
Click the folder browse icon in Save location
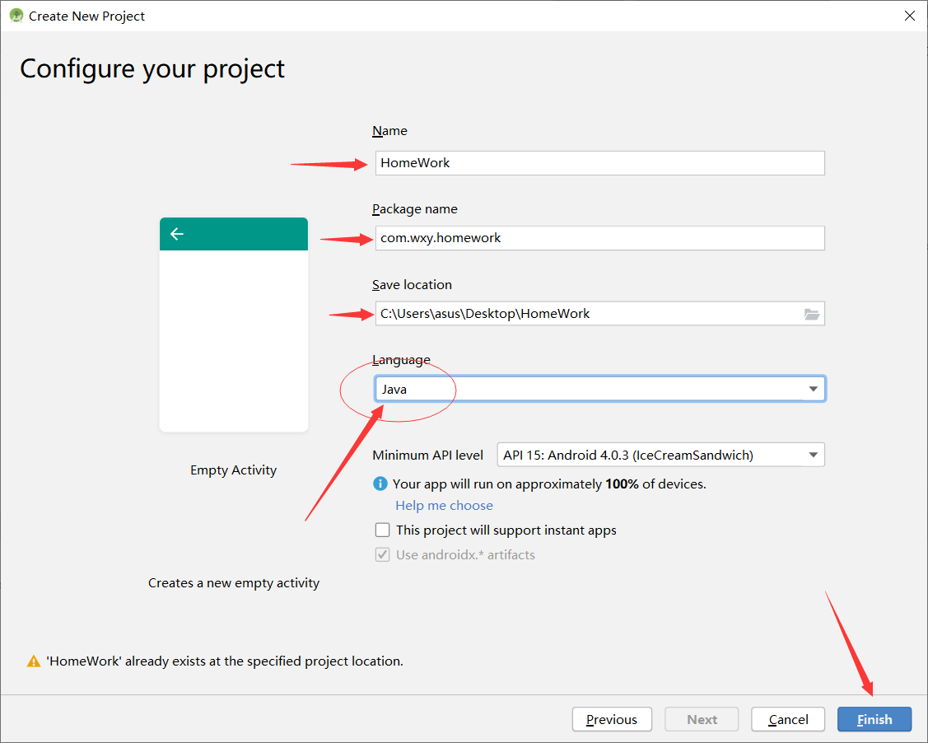812,314
